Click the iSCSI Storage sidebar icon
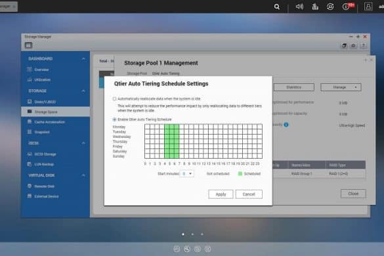384x256 pixels. coord(30,154)
